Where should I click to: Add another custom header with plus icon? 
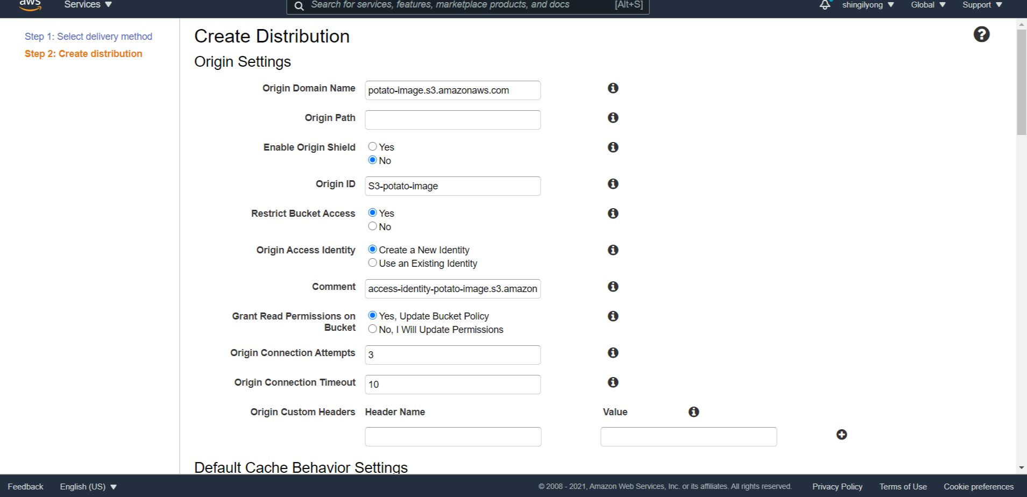coord(842,435)
